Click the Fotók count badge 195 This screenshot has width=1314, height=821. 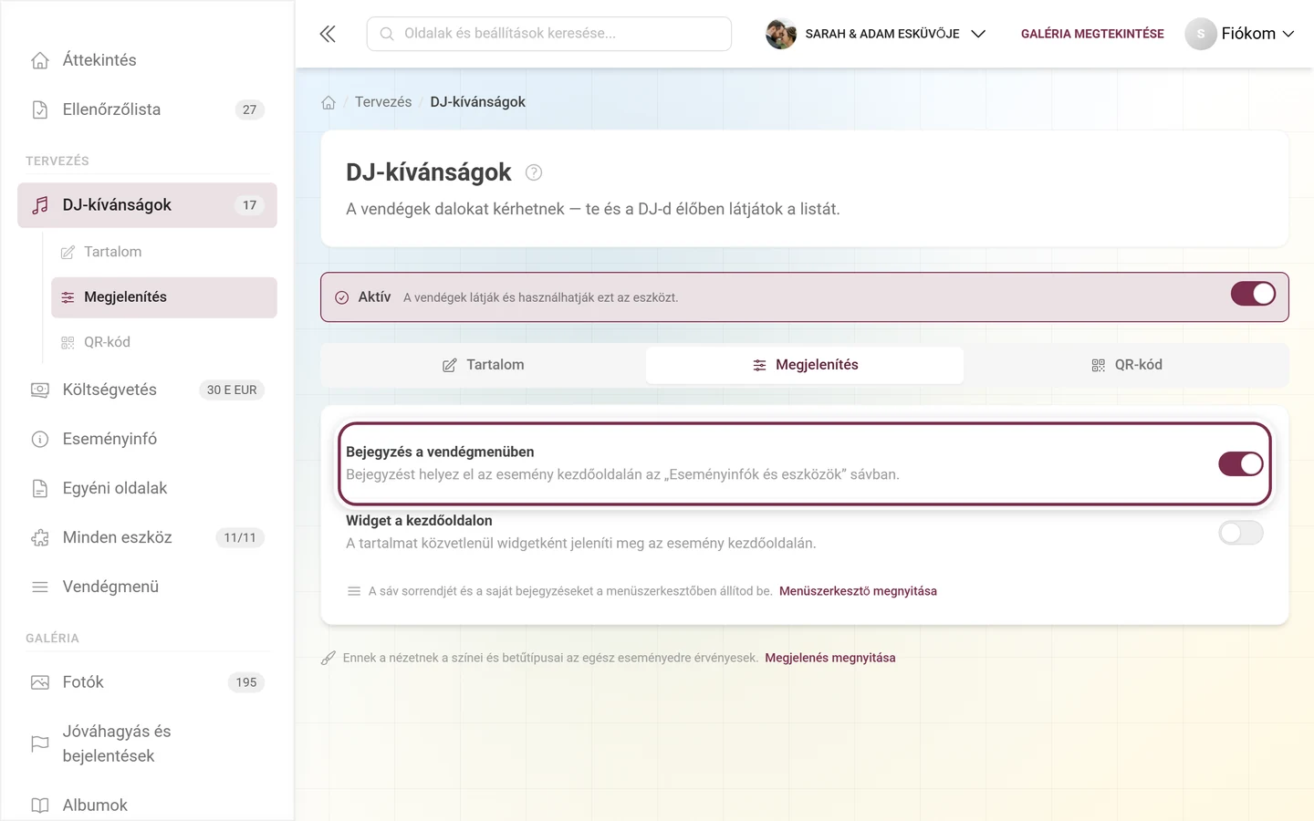(246, 682)
